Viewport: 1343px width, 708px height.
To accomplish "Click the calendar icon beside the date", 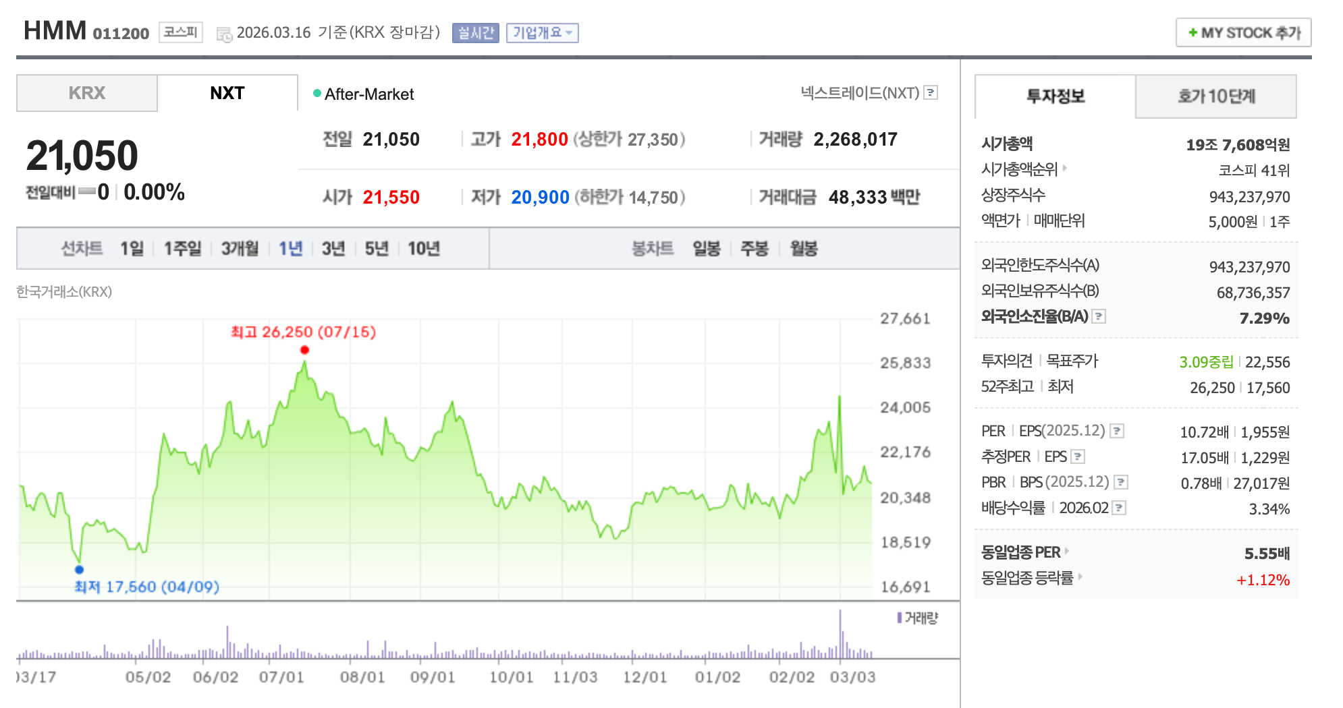I will coord(224,34).
